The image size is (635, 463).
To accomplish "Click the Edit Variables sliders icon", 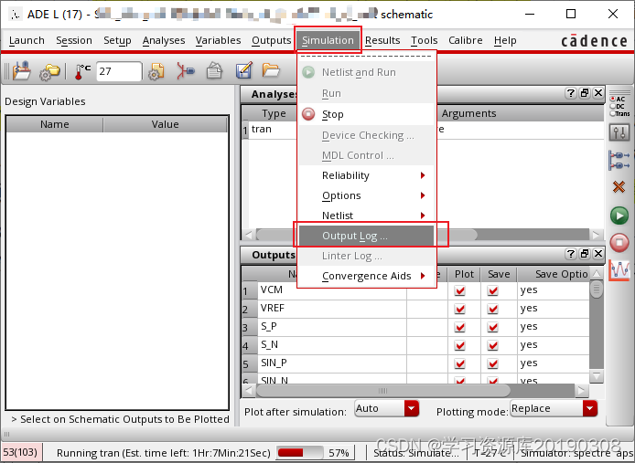I will (619, 133).
